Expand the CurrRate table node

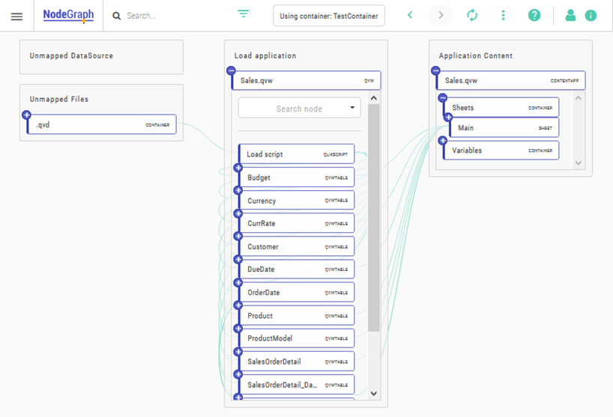pos(238,213)
